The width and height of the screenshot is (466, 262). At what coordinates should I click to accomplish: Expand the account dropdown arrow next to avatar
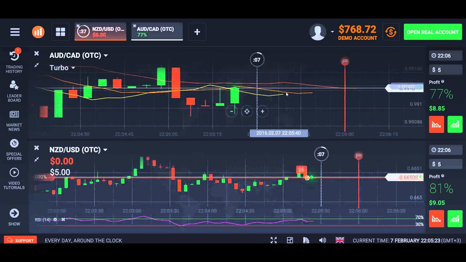(332, 32)
